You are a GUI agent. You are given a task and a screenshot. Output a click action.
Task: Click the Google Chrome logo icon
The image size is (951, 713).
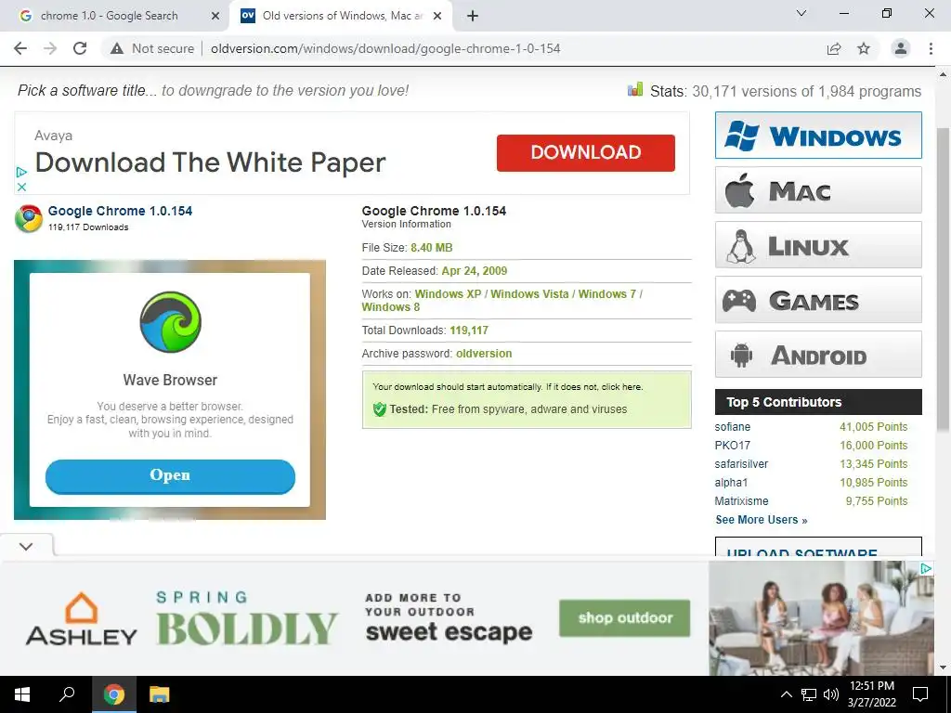pos(29,218)
